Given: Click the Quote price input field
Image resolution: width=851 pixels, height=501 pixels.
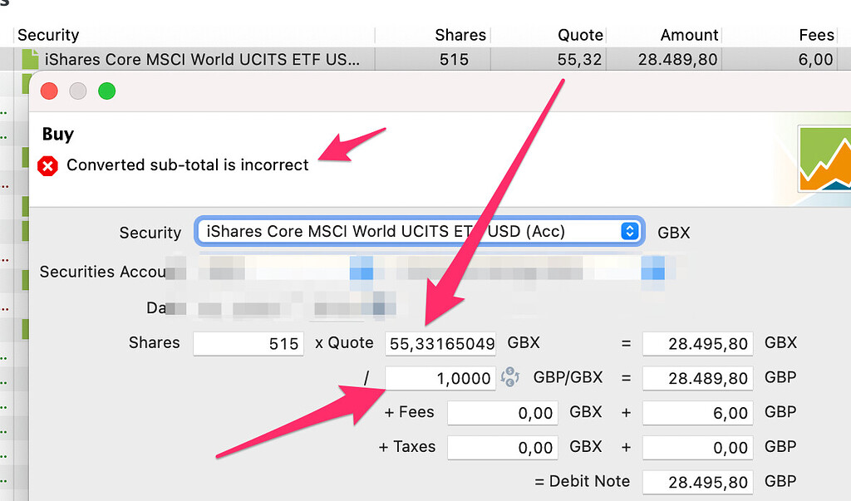Looking at the screenshot, I should 440,343.
